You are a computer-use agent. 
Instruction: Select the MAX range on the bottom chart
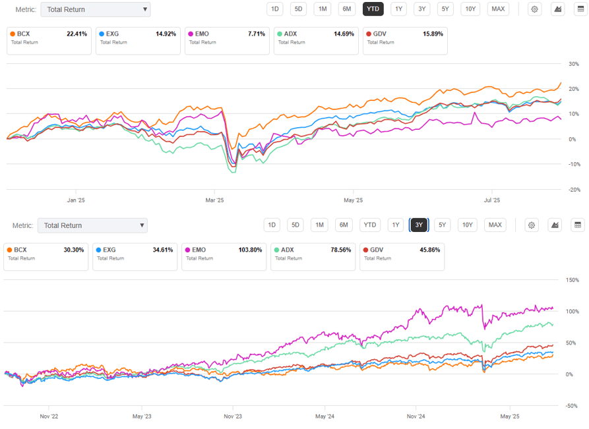tap(495, 225)
